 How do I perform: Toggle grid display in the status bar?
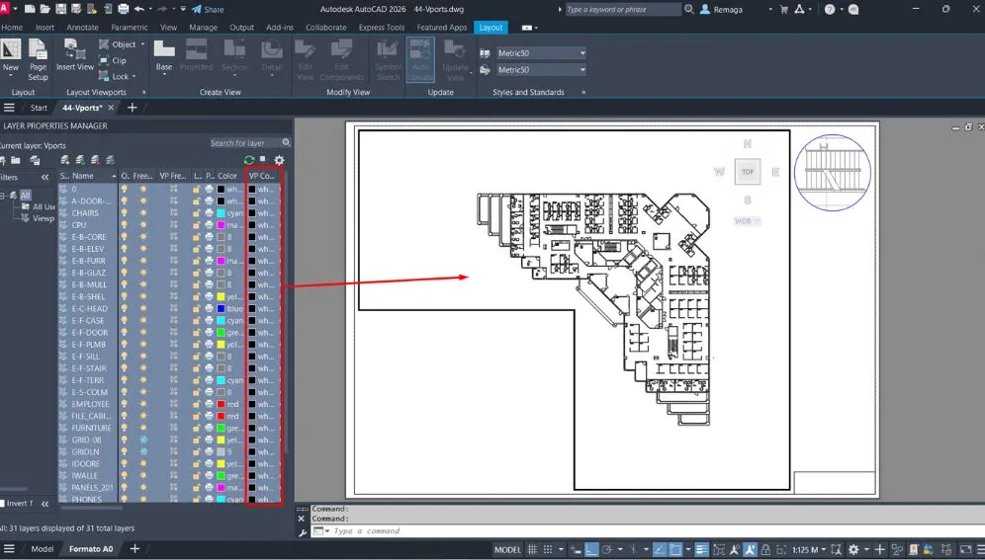click(532, 549)
